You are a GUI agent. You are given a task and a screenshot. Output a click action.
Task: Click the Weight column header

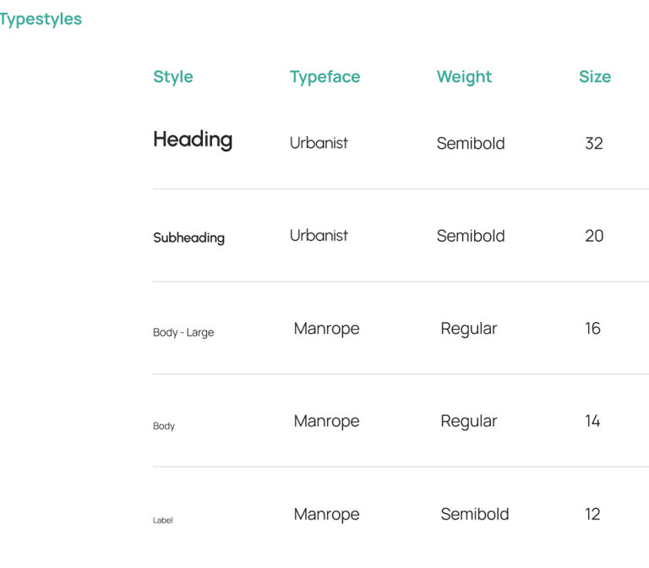click(464, 77)
